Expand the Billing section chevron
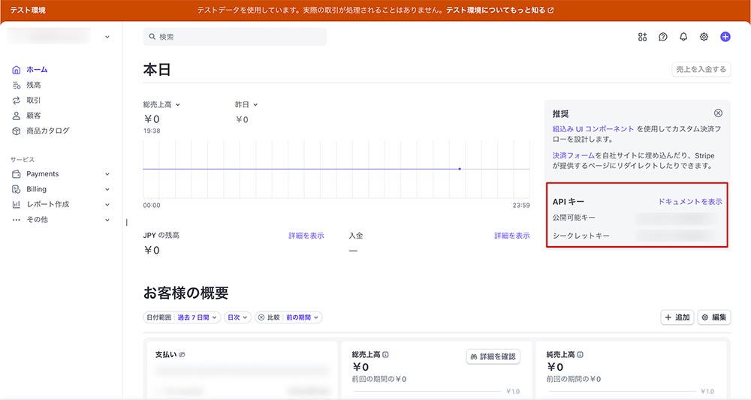This screenshot has height=400, width=751. pos(107,189)
